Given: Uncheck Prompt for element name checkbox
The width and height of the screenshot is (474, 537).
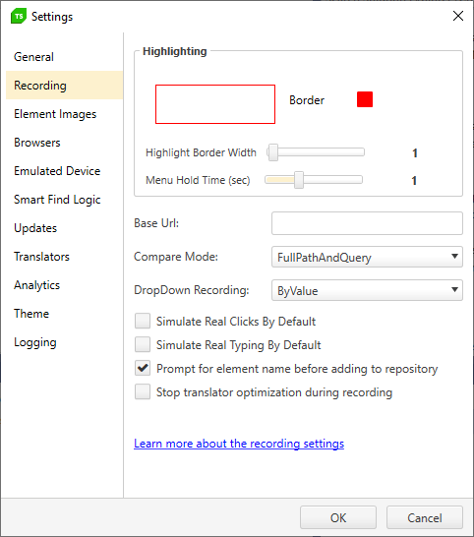Looking at the screenshot, I should click(143, 368).
